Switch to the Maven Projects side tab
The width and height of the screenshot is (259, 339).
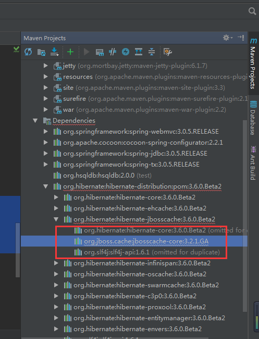253,64
